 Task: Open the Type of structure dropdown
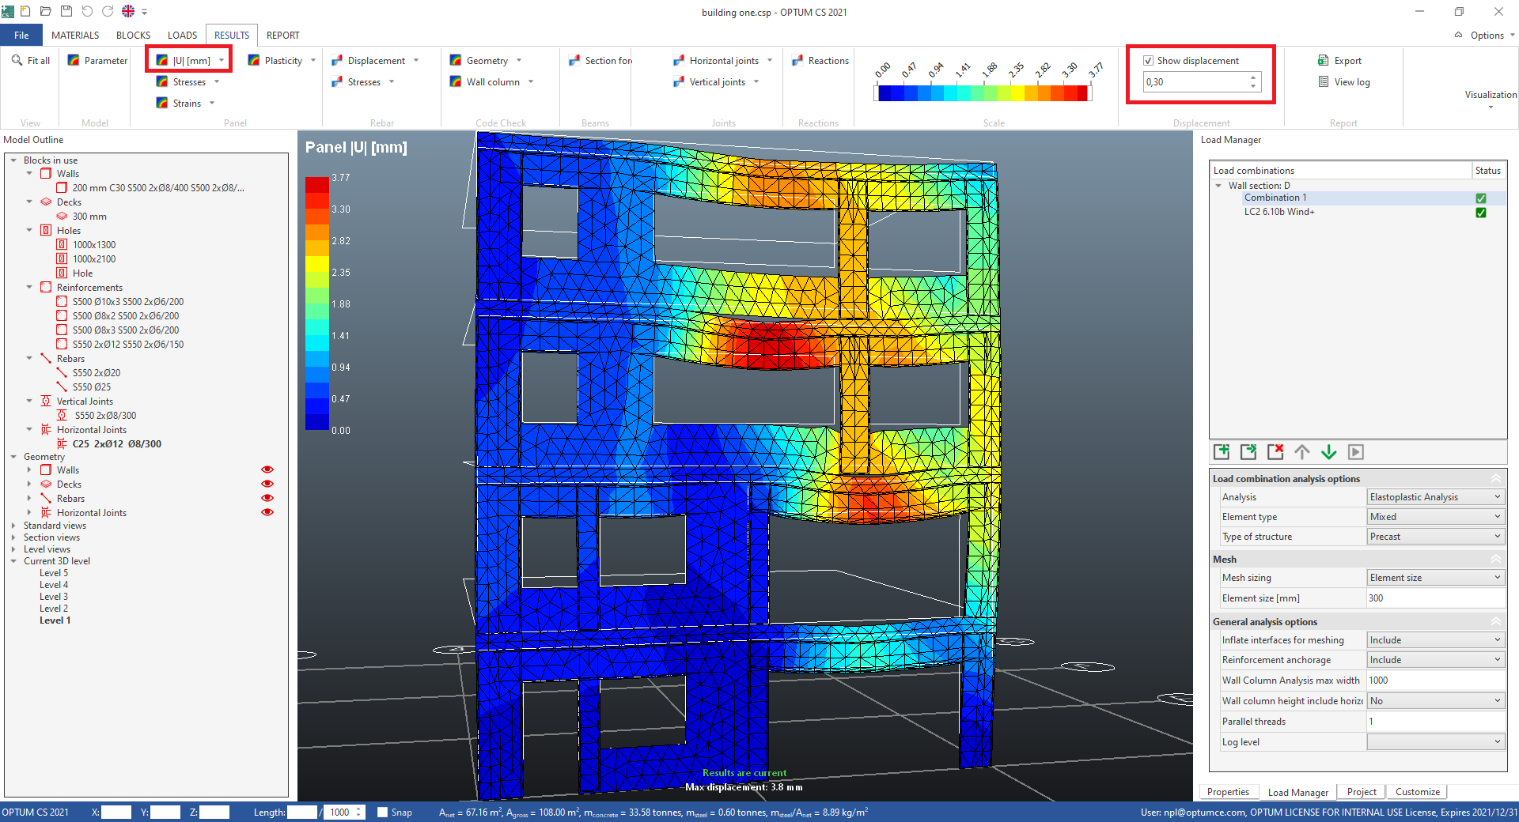tap(1435, 537)
